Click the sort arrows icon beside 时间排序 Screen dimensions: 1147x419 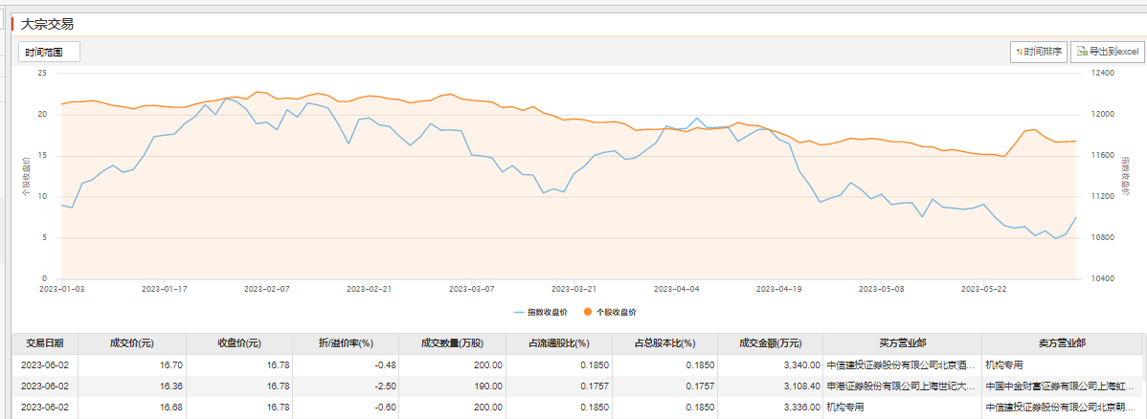[x=1019, y=52]
